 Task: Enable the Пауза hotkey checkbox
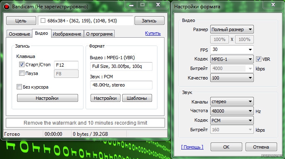pyautogui.click(x=22, y=73)
